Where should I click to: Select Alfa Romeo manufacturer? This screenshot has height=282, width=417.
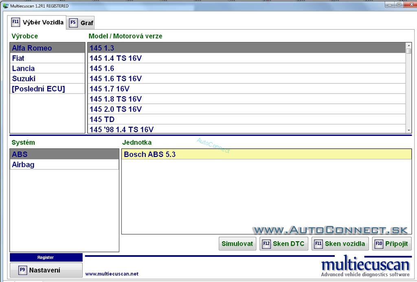[47, 48]
